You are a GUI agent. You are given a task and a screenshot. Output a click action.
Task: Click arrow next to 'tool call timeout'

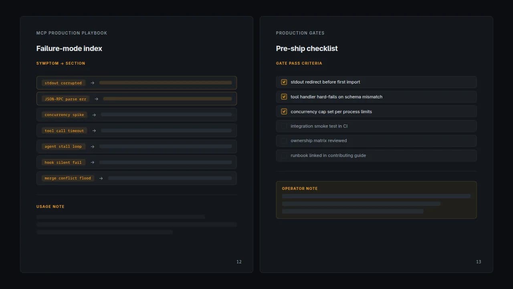coord(94,131)
